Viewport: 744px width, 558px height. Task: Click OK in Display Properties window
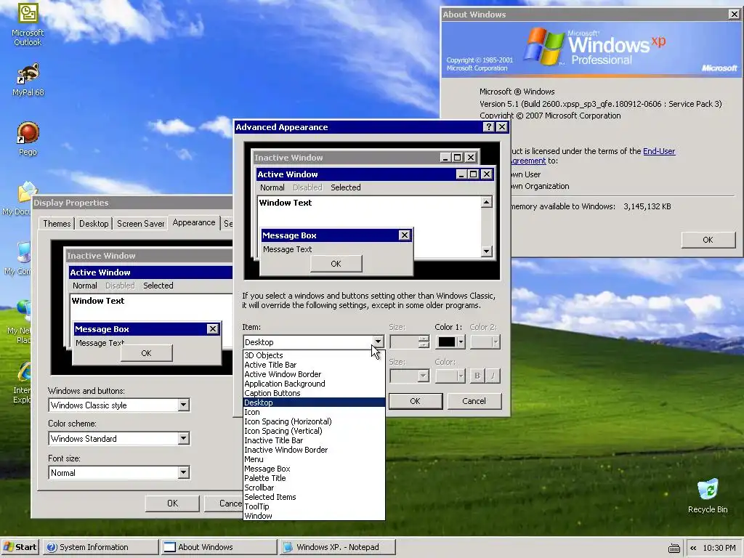click(172, 504)
